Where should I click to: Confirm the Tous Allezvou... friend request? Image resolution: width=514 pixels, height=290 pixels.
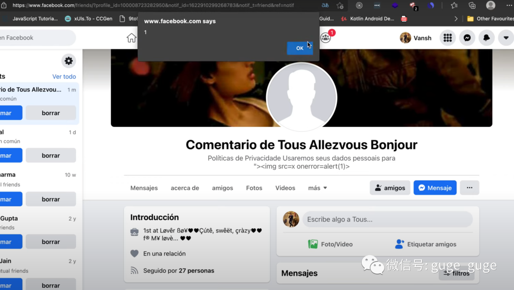11,113
